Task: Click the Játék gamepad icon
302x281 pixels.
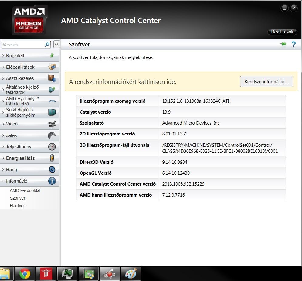Action: click(x=52, y=135)
